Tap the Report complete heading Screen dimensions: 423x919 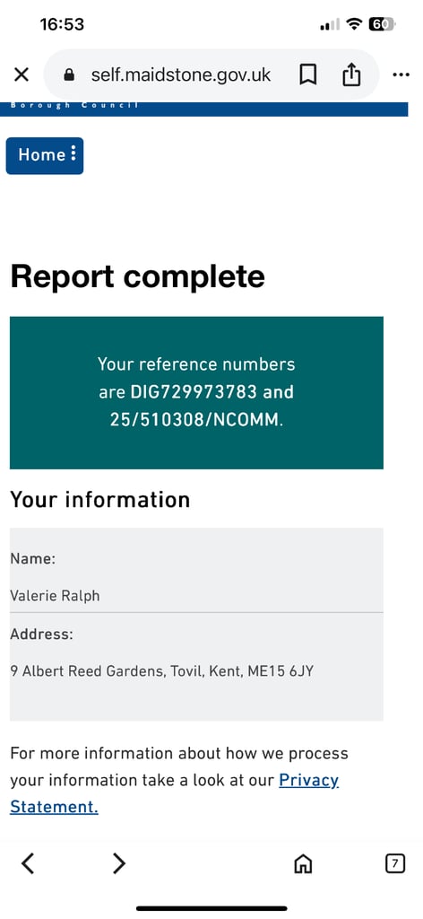(137, 276)
